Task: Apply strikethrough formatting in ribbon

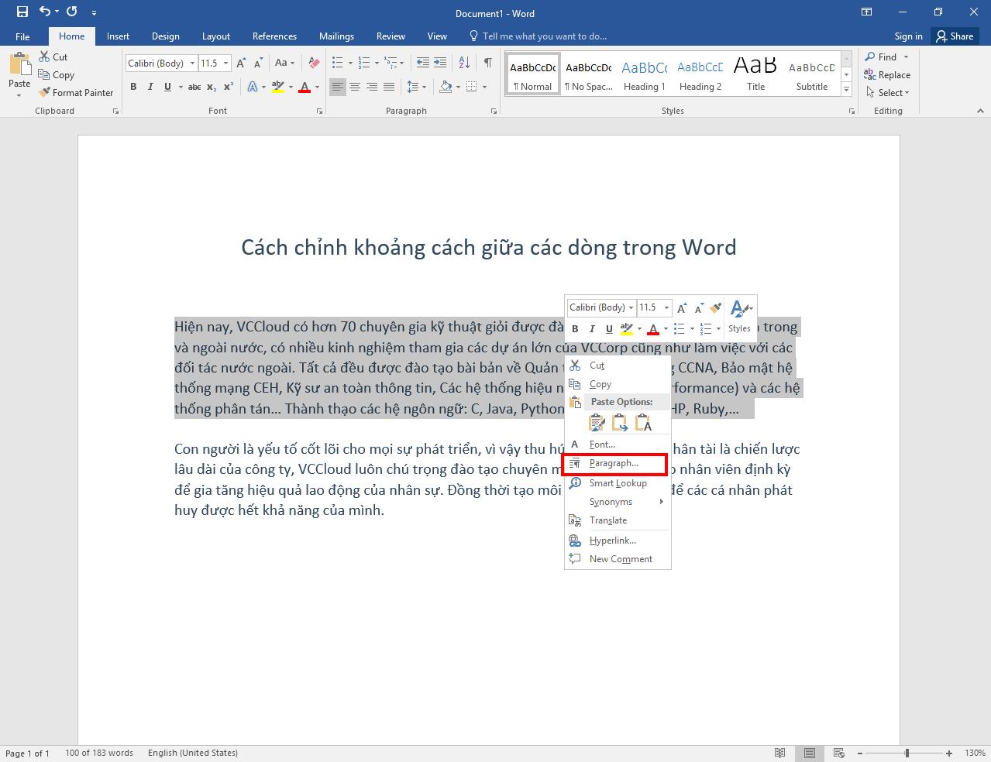Action: pos(194,87)
